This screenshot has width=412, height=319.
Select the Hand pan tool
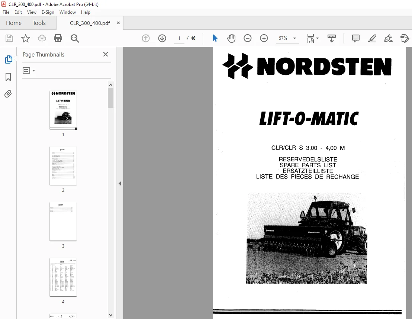coord(231,38)
